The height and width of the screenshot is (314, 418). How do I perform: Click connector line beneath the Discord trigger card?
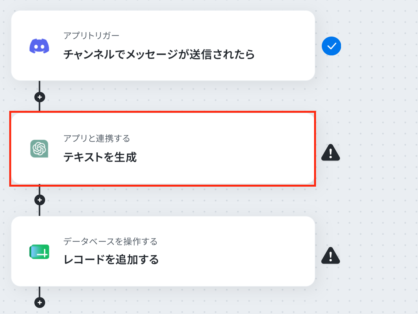point(40,86)
